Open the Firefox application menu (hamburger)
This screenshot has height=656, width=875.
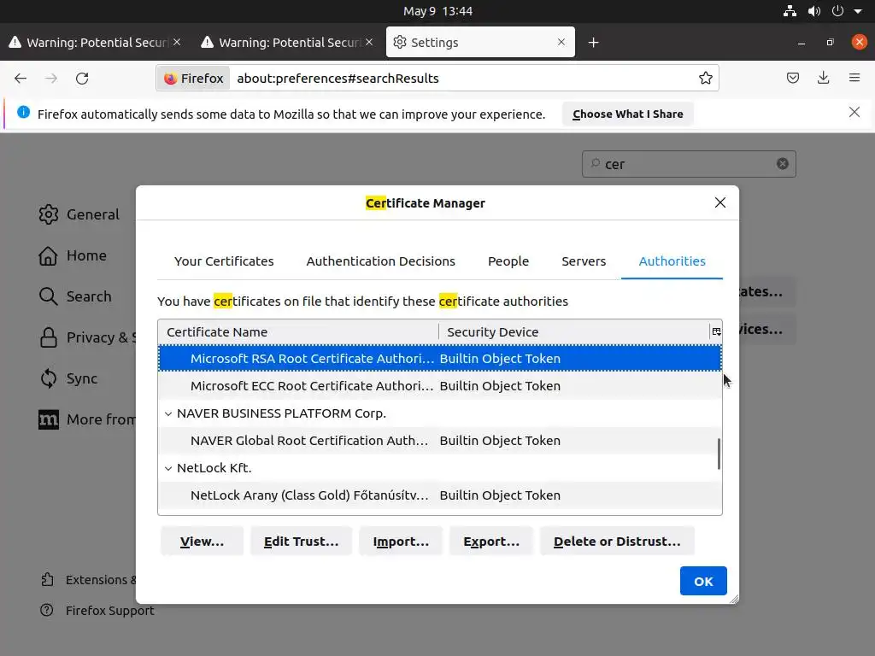point(854,78)
